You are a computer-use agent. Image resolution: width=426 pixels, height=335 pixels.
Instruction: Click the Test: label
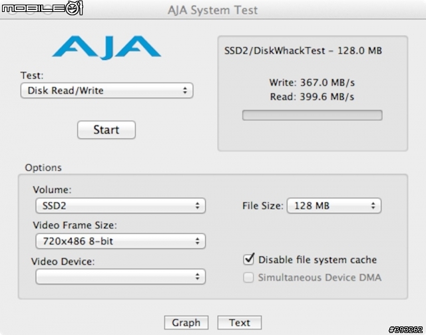point(32,75)
